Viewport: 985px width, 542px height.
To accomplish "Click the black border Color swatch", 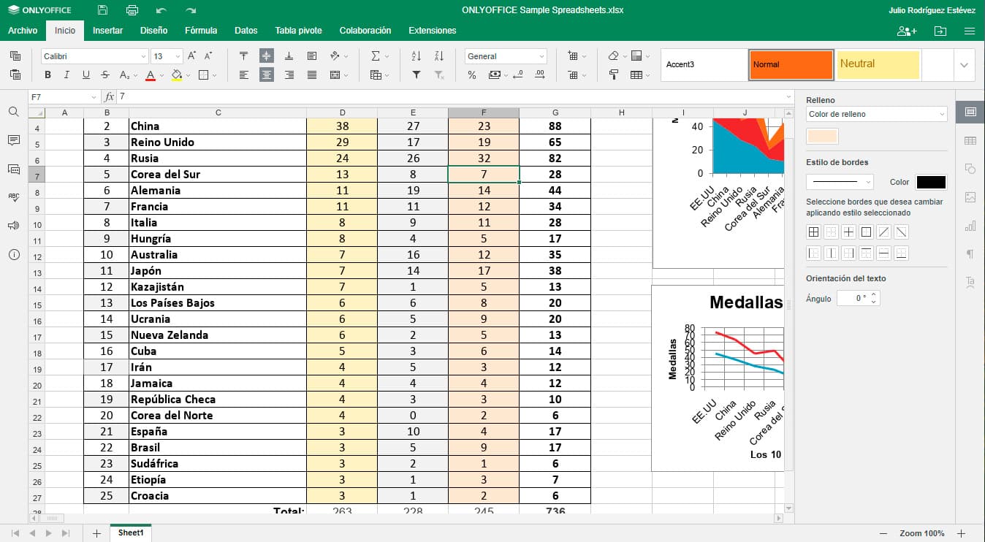I will 931,182.
